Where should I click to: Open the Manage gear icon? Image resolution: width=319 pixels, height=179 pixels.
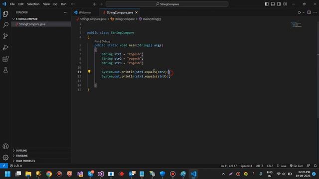click(5, 158)
